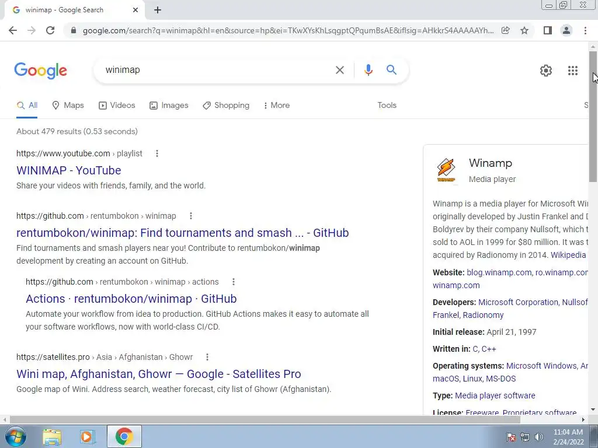The height and width of the screenshot is (448, 598).
Task: Open Wikipedia link in Winamp panel
Action: 568,256
